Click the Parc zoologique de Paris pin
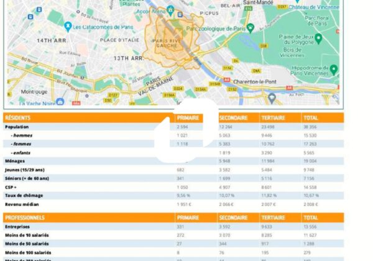Screen dimensions: 373x261 click(x=251, y=28)
